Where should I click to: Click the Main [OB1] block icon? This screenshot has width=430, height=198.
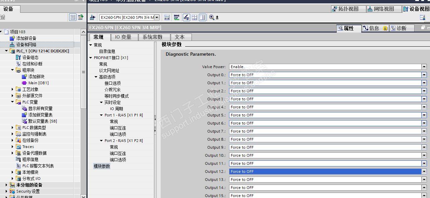(24, 83)
